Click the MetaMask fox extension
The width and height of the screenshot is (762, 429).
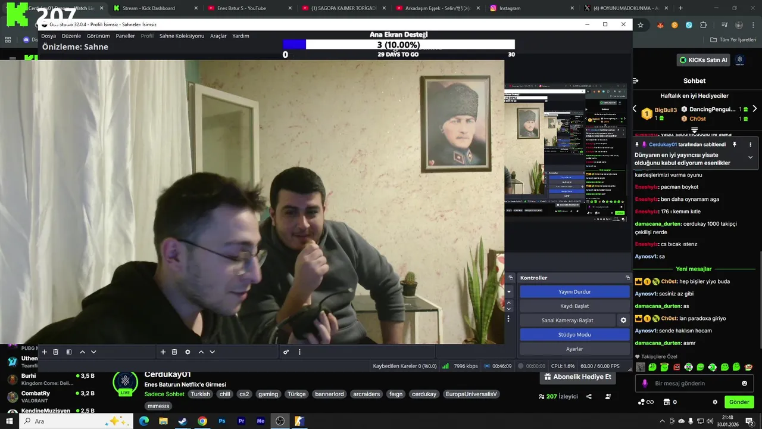660,25
